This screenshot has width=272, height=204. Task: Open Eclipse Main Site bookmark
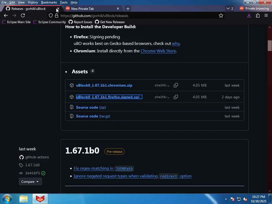pos(16,22)
